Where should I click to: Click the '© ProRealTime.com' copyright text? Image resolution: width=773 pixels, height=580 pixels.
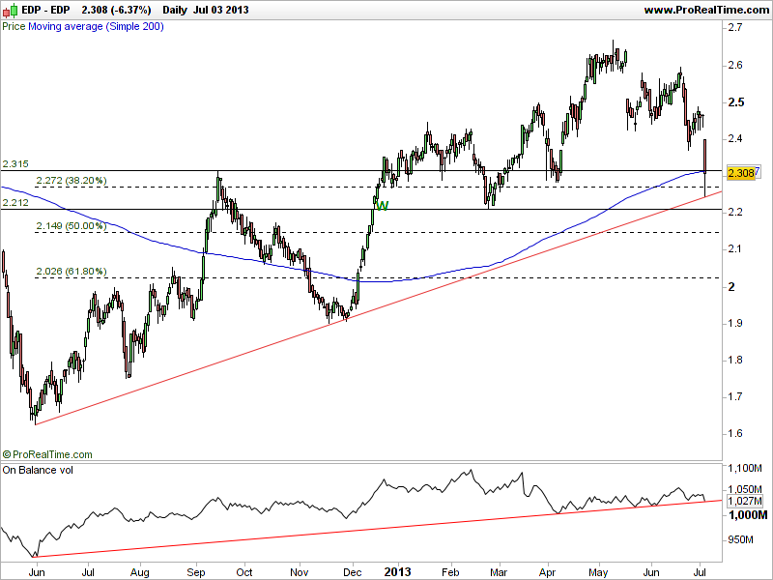[x=47, y=454]
